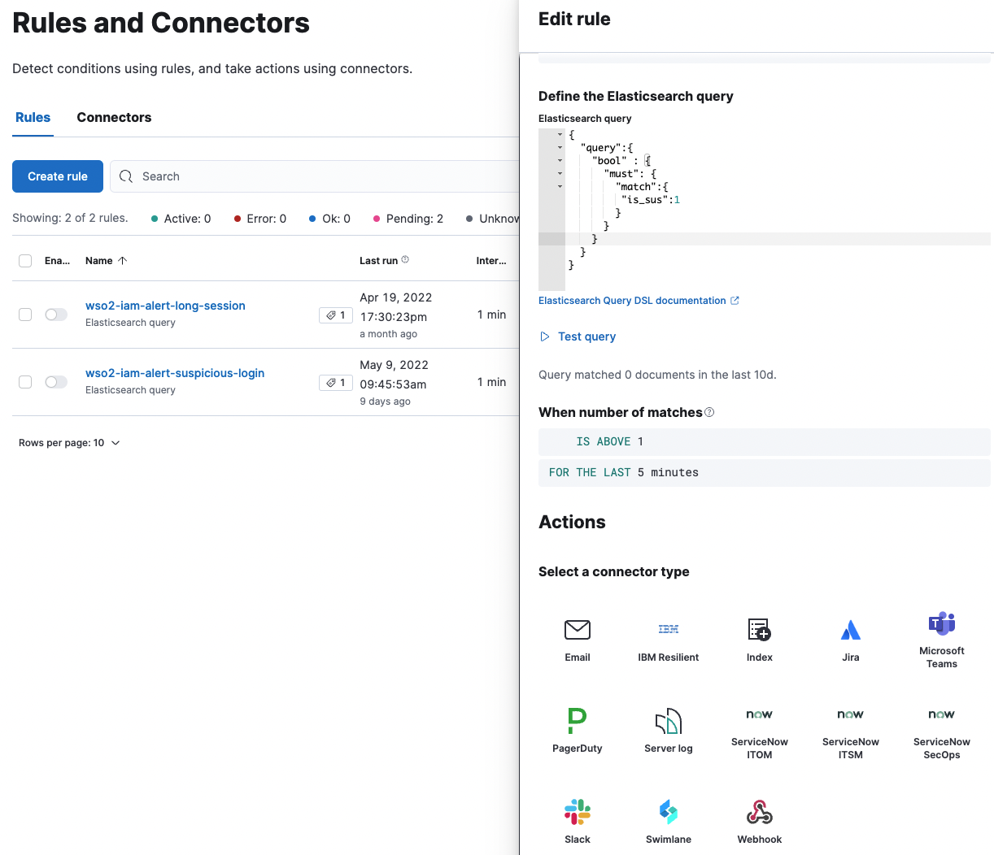Expand the IS ABOVE 1 threshold condition
This screenshot has height=855, width=994.
[x=765, y=441]
